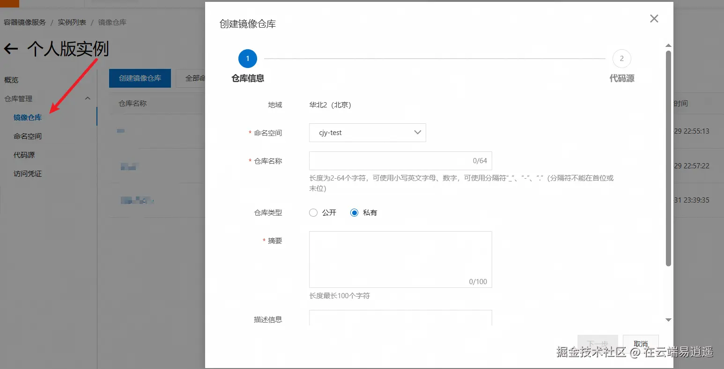This screenshot has height=369, width=724.
Task: Click the timestamp 29 22:57:22
Action: 692,166
